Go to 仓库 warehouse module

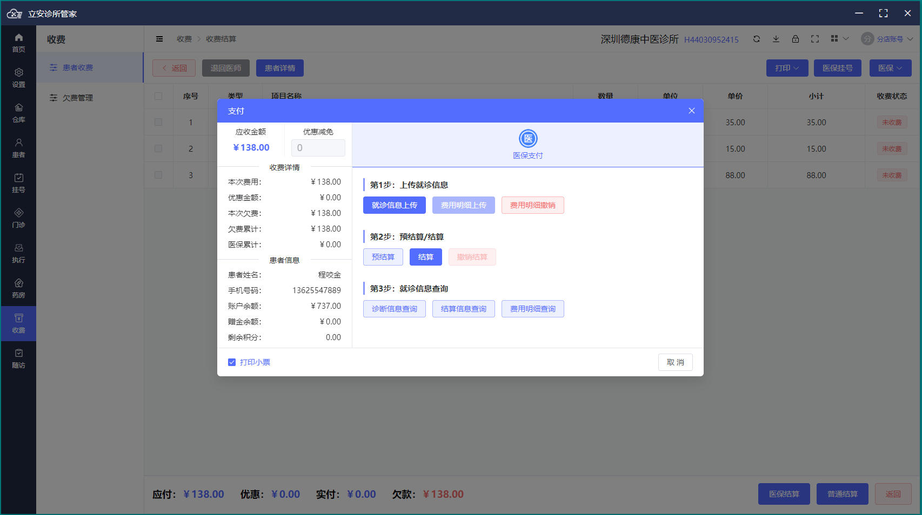point(18,113)
